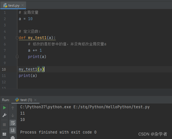Close the test (1) run tab
172x139 pixels.
pos(35,100)
